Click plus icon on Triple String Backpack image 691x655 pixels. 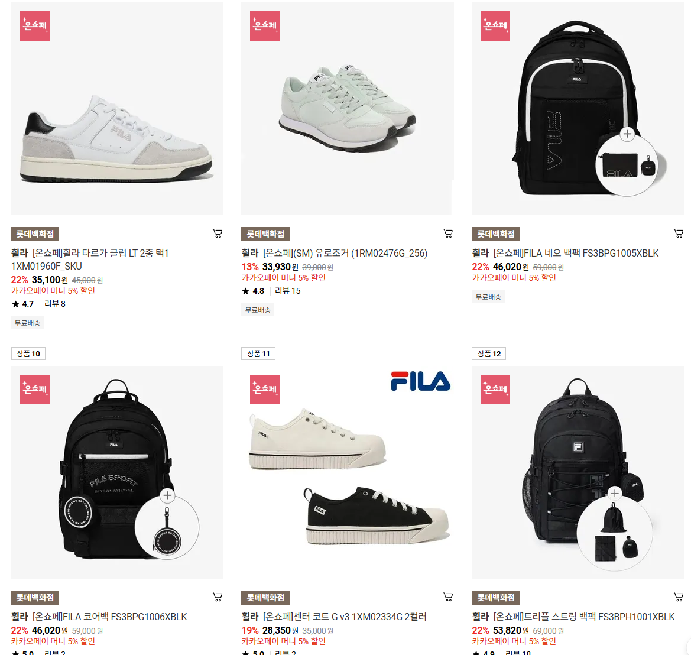point(615,493)
